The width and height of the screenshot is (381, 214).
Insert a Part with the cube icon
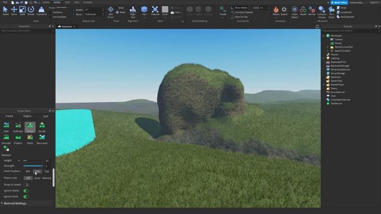144,10
